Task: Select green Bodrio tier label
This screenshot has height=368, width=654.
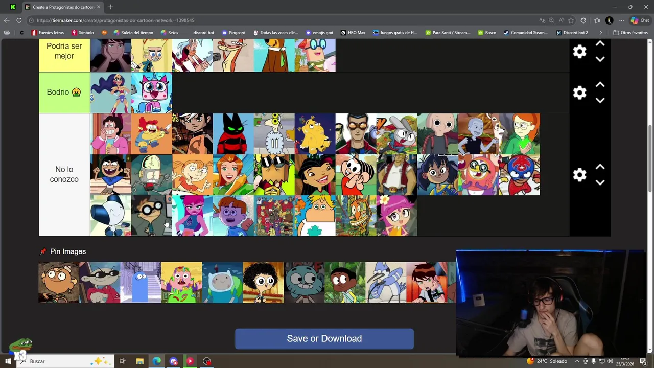Action: (64, 93)
